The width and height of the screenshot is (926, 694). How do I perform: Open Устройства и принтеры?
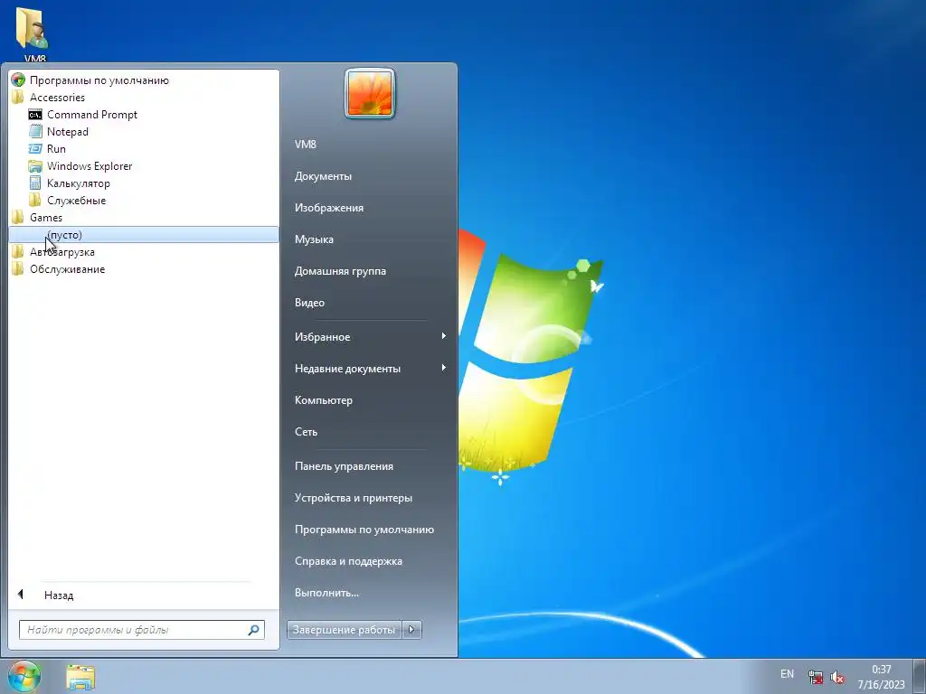(x=354, y=498)
